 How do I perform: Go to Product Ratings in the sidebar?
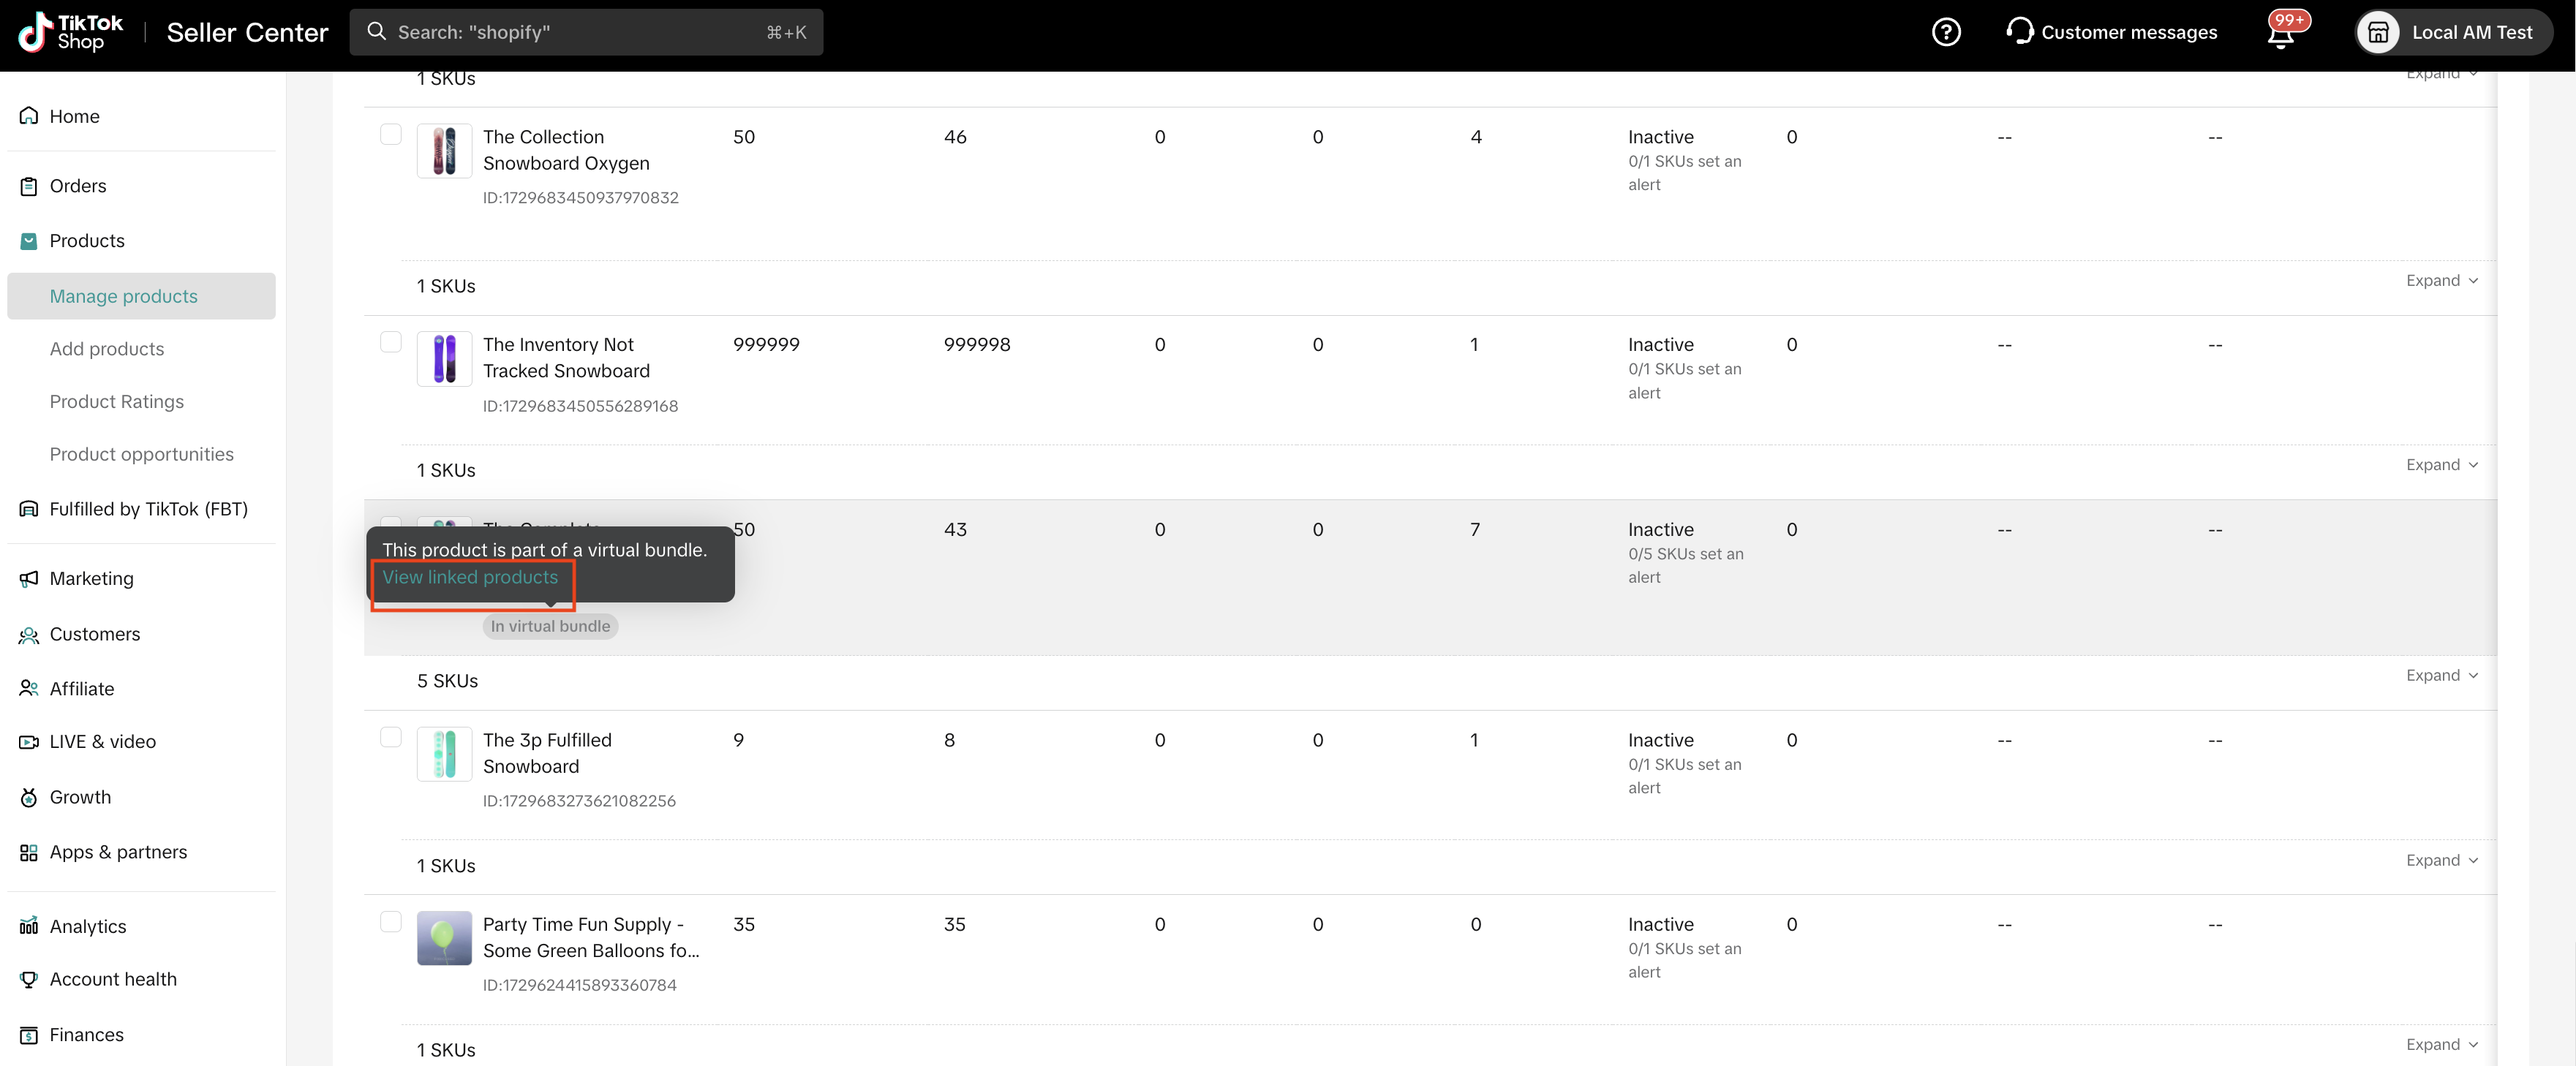[x=117, y=402]
